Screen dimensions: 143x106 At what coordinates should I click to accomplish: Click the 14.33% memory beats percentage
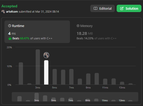click(x=89, y=38)
